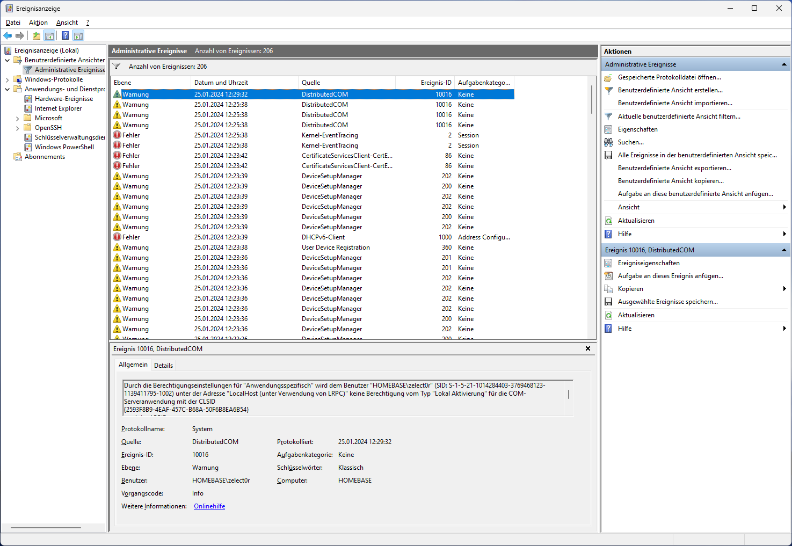Click Benutzerdefinierte Ansicht kopieren action

pyautogui.click(x=671, y=181)
